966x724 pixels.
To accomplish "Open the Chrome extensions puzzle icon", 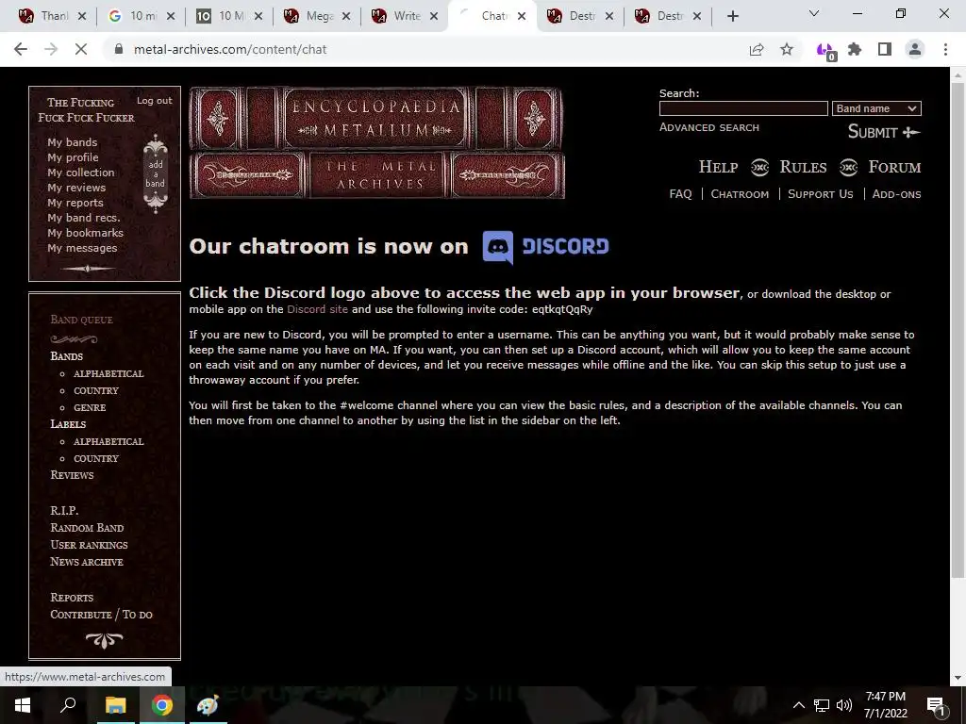I will pyautogui.click(x=855, y=49).
